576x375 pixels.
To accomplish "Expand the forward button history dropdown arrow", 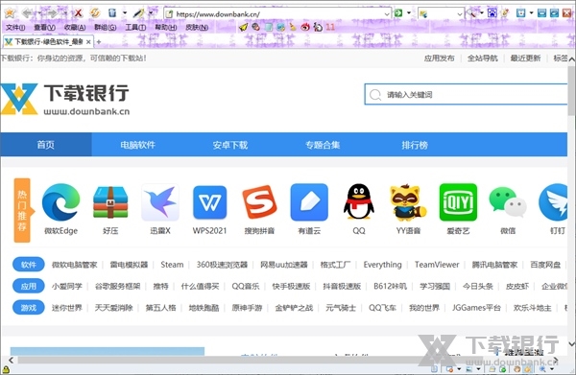I will click(x=64, y=13).
